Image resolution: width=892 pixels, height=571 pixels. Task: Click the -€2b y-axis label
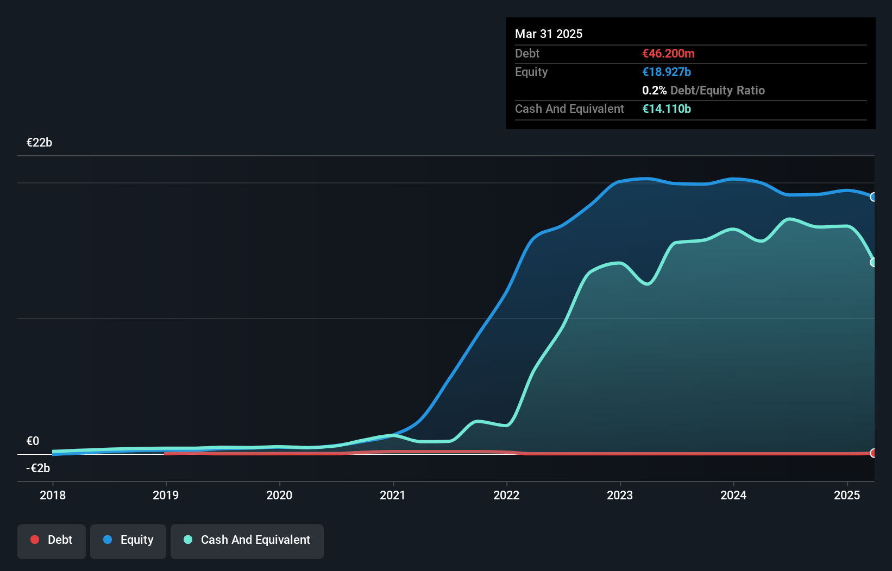point(38,468)
